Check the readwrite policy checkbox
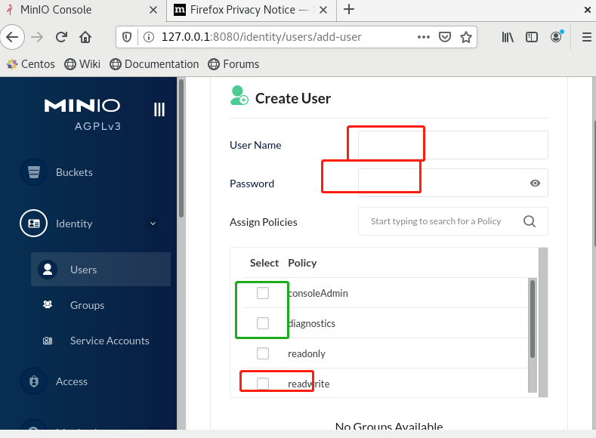The height and width of the screenshot is (438, 596). [x=263, y=384]
